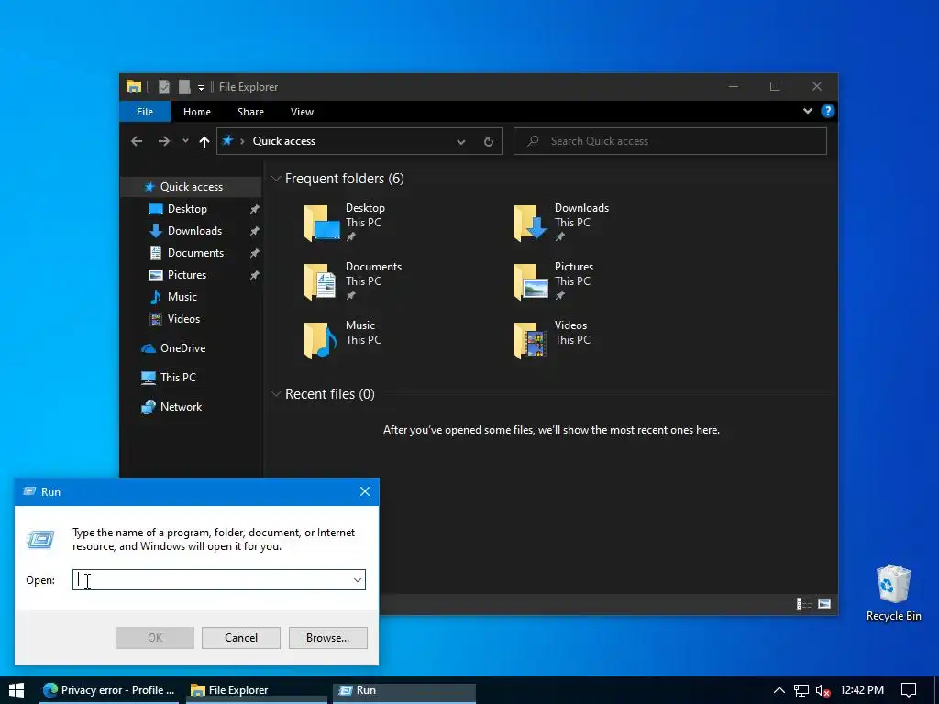The image size is (939, 704).
Task: Select the Videos folder icon
Action: [531, 340]
